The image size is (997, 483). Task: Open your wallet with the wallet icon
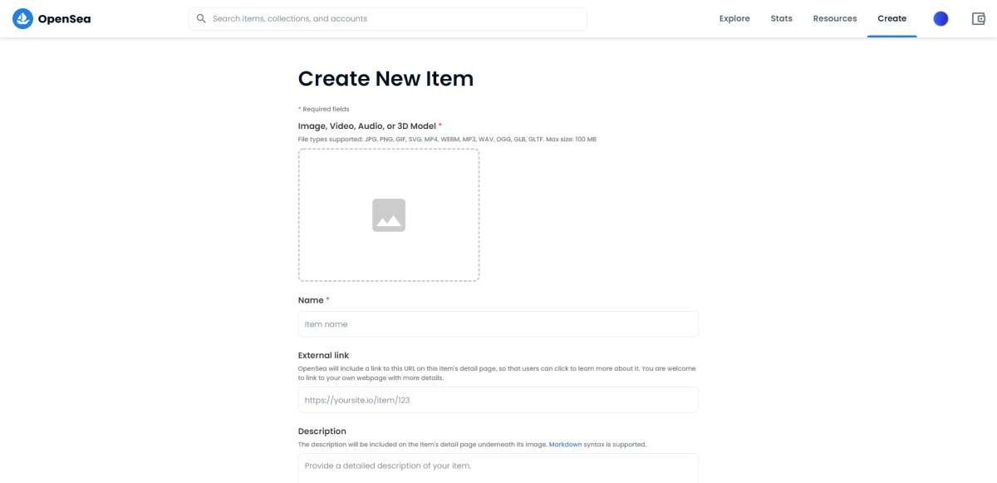(978, 17)
